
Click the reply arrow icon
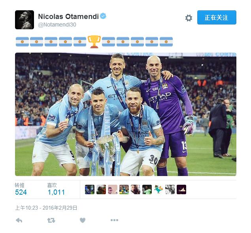19,220
